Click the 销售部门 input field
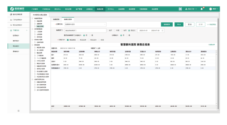This screenshot has height=125, width=227. click(x=85, y=30)
